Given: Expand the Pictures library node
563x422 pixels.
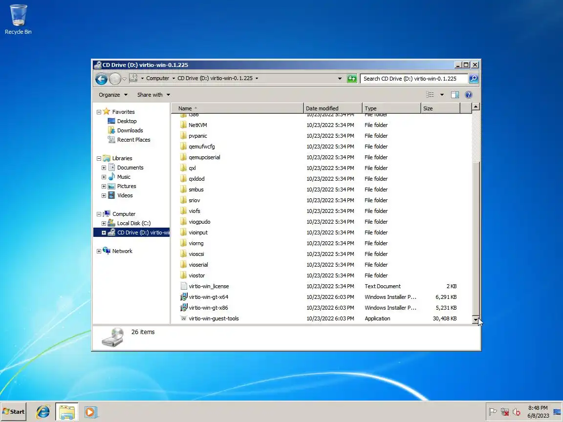Looking at the screenshot, I should (x=104, y=186).
